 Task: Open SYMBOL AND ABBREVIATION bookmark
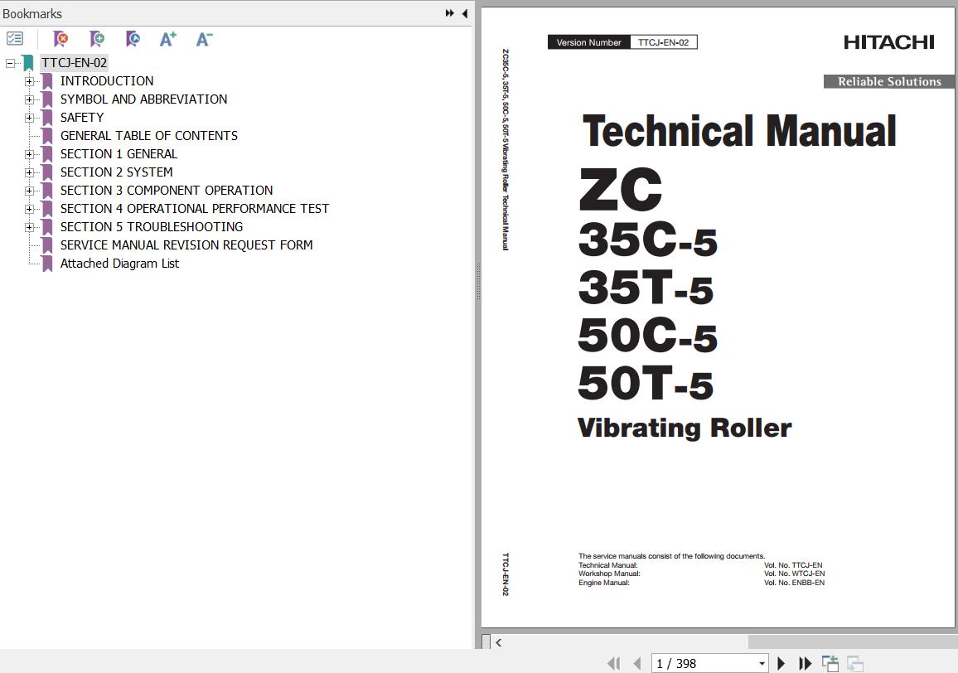click(143, 99)
